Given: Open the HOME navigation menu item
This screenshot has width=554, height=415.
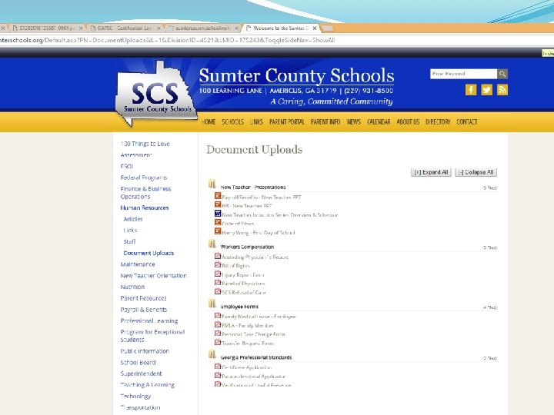Looking at the screenshot, I should coord(209,121).
